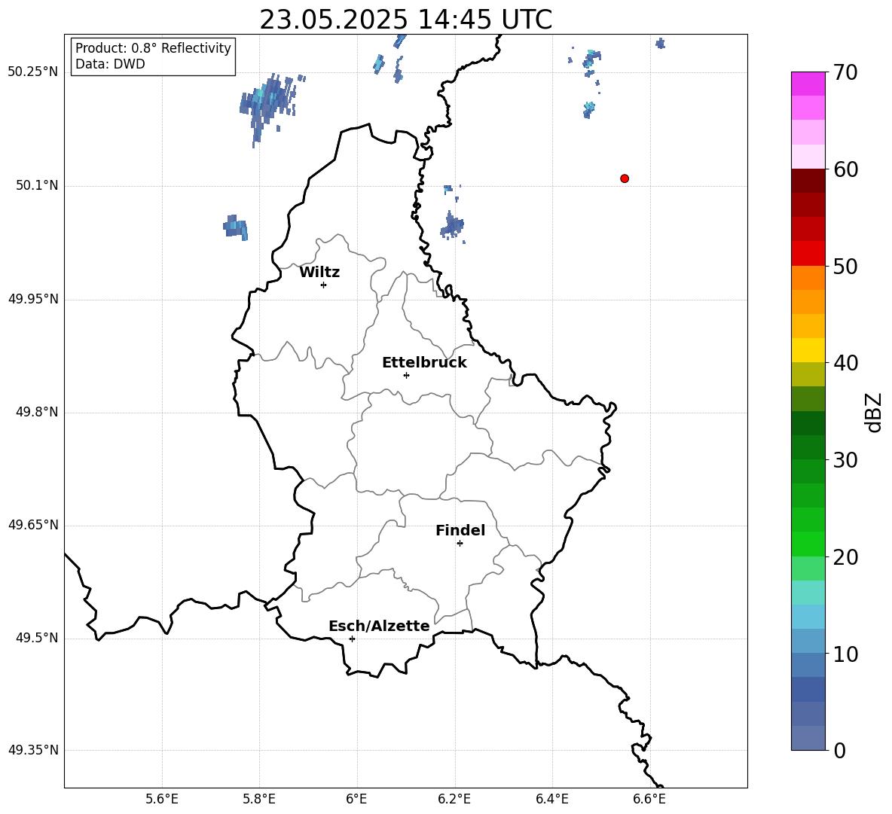Click the Ettelbruck city label

click(x=424, y=363)
